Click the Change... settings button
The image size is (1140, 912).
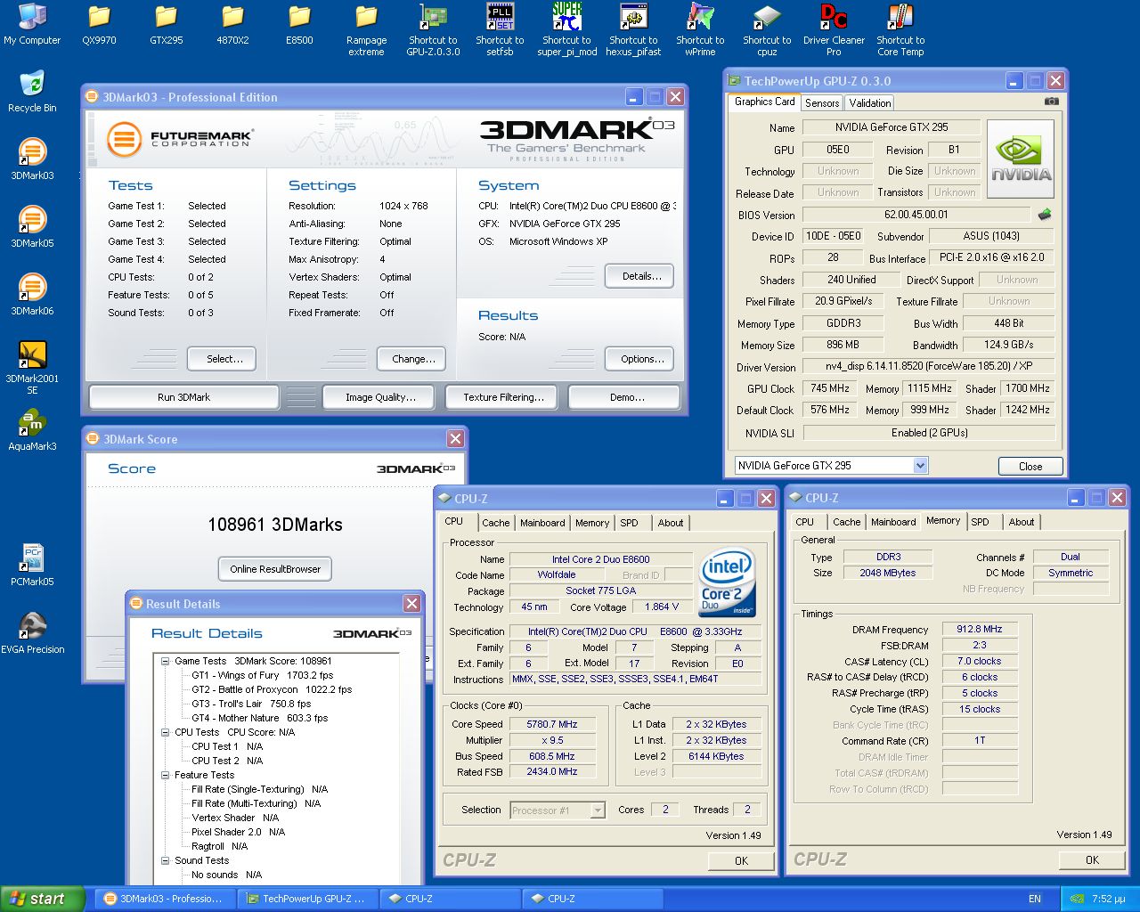411,359
